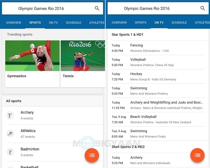
Task: Select Archery and Weightlifting 11:25 PM listing
Action: click(158, 105)
